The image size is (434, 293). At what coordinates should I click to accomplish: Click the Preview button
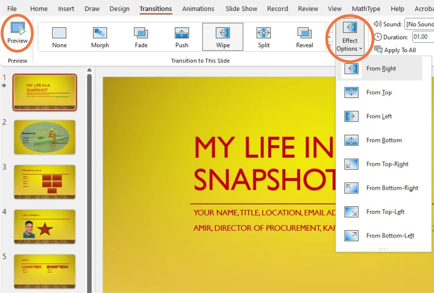[17, 33]
